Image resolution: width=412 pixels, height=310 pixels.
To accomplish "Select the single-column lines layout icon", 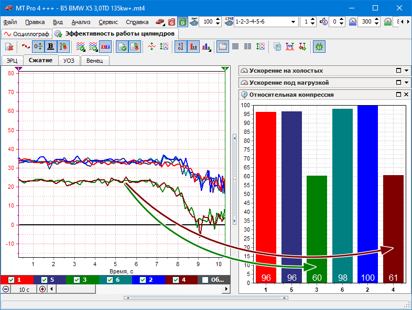I will coord(235,47).
